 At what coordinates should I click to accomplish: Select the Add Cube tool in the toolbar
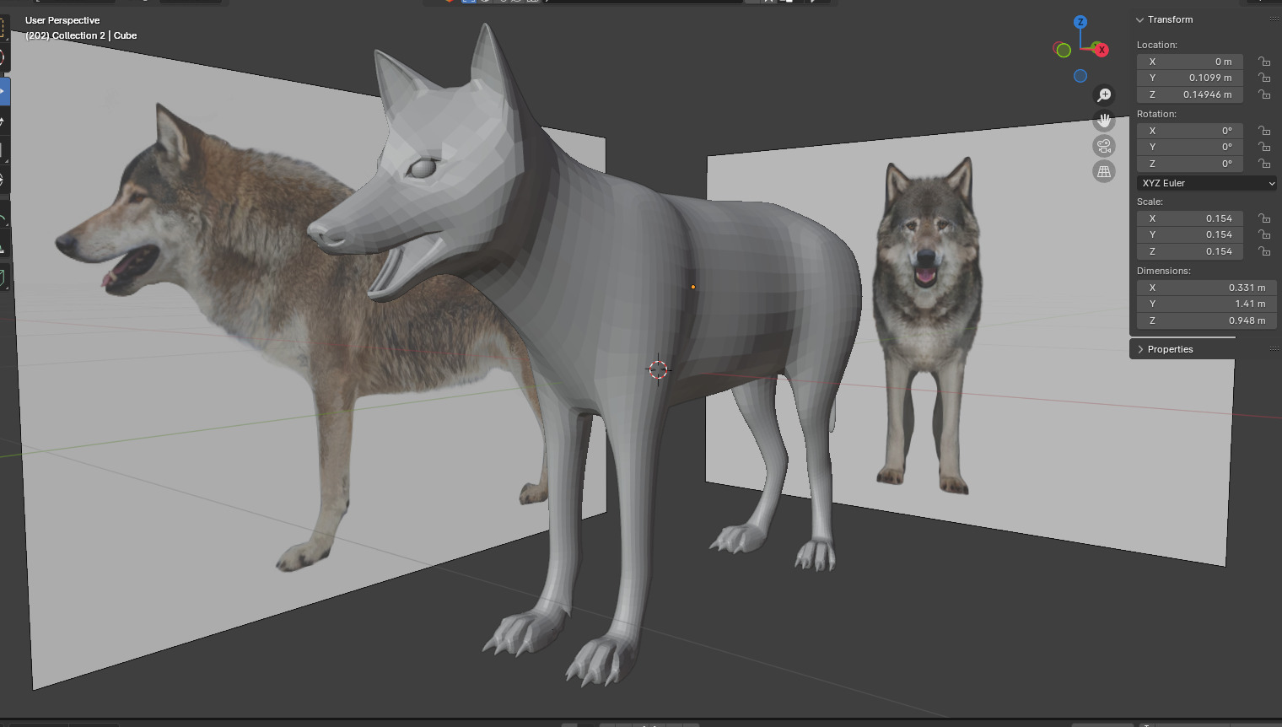[x=4, y=277]
